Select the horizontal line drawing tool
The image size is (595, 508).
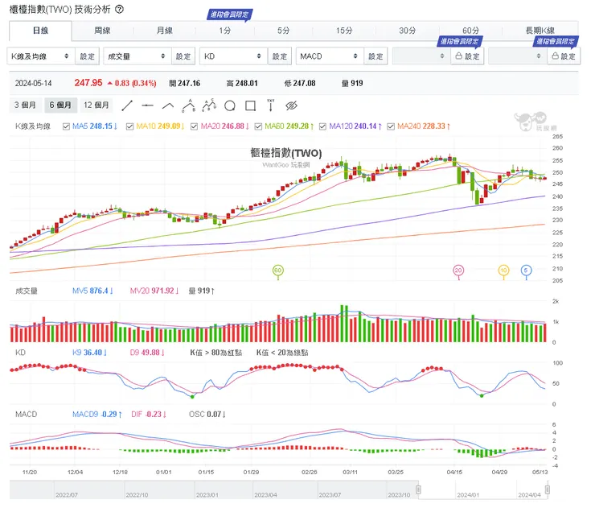coord(147,105)
